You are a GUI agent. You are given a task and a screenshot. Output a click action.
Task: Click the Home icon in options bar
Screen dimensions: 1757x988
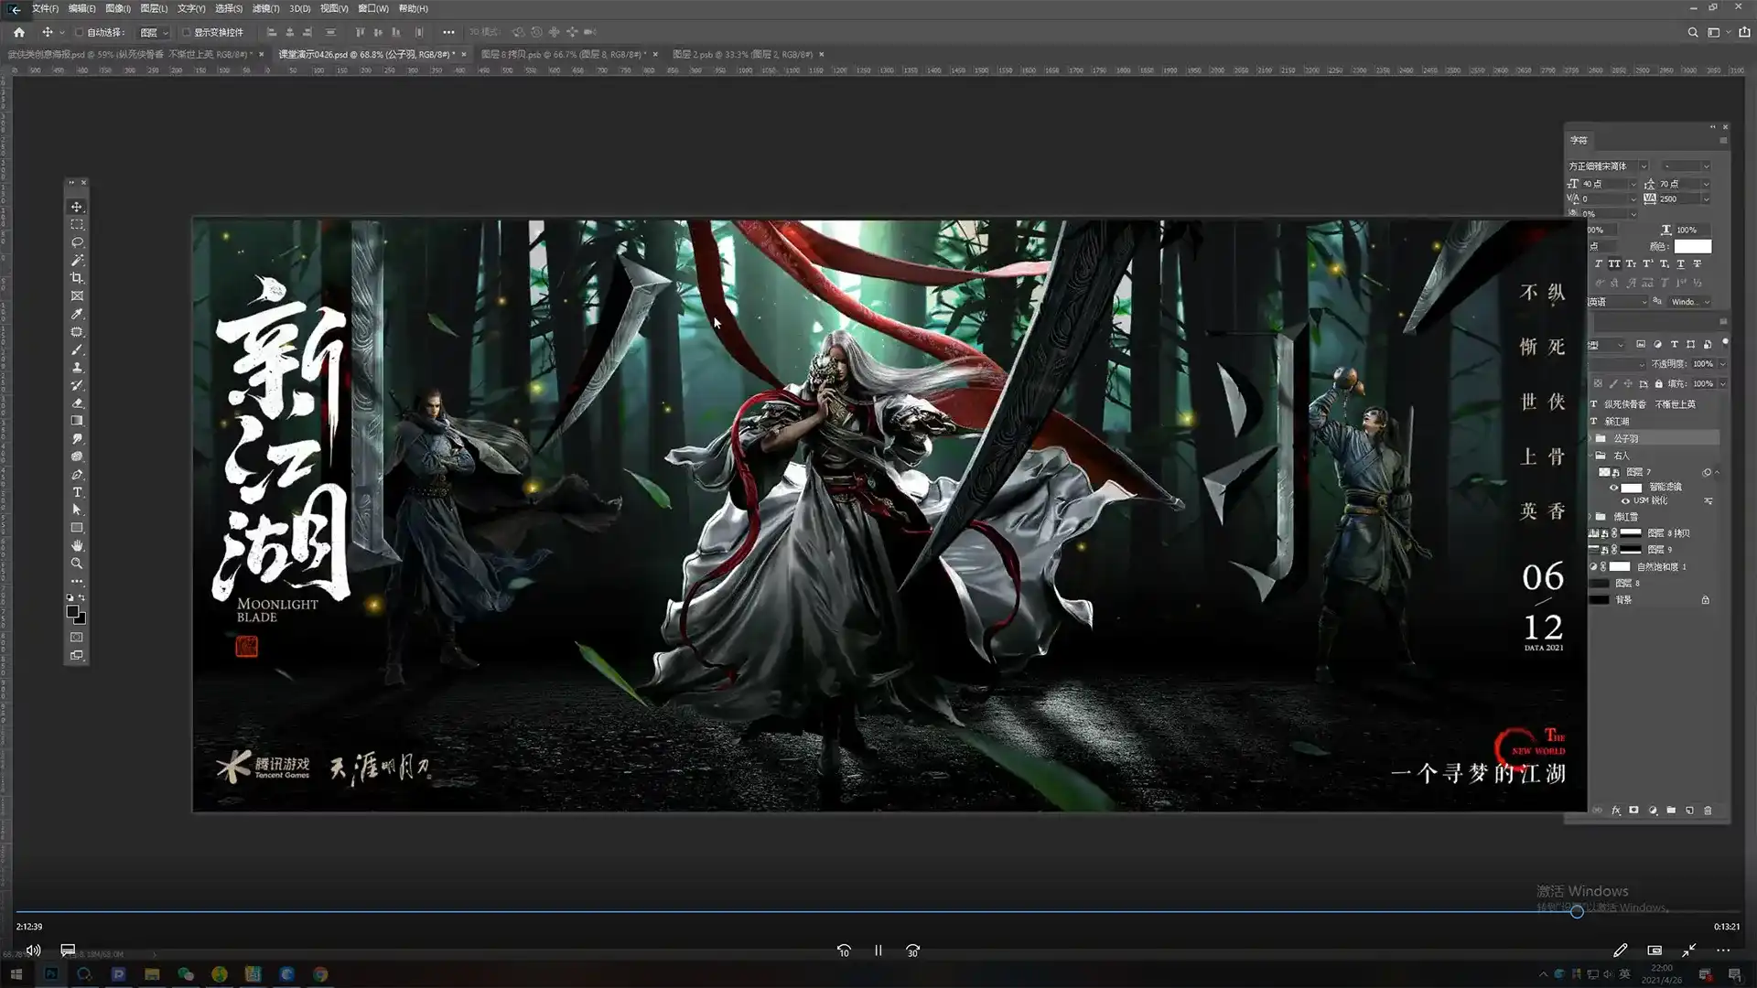coord(19,32)
